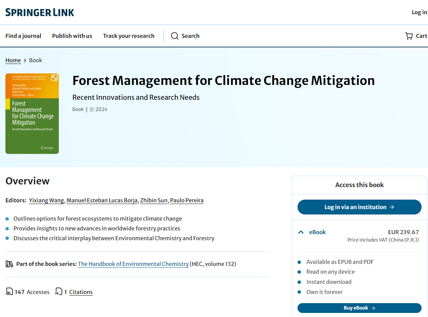The width and height of the screenshot is (428, 317).
Task: Open Find a journal menu
Action: click(x=23, y=36)
